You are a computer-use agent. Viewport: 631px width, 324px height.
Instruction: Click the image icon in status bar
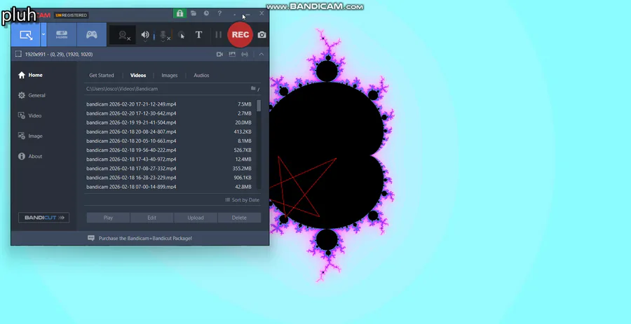click(x=232, y=54)
